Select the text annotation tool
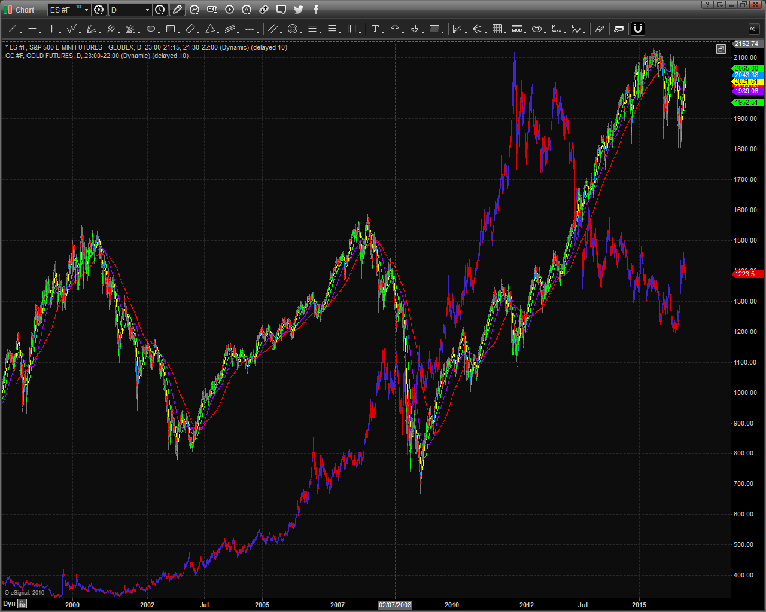 [375, 29]
